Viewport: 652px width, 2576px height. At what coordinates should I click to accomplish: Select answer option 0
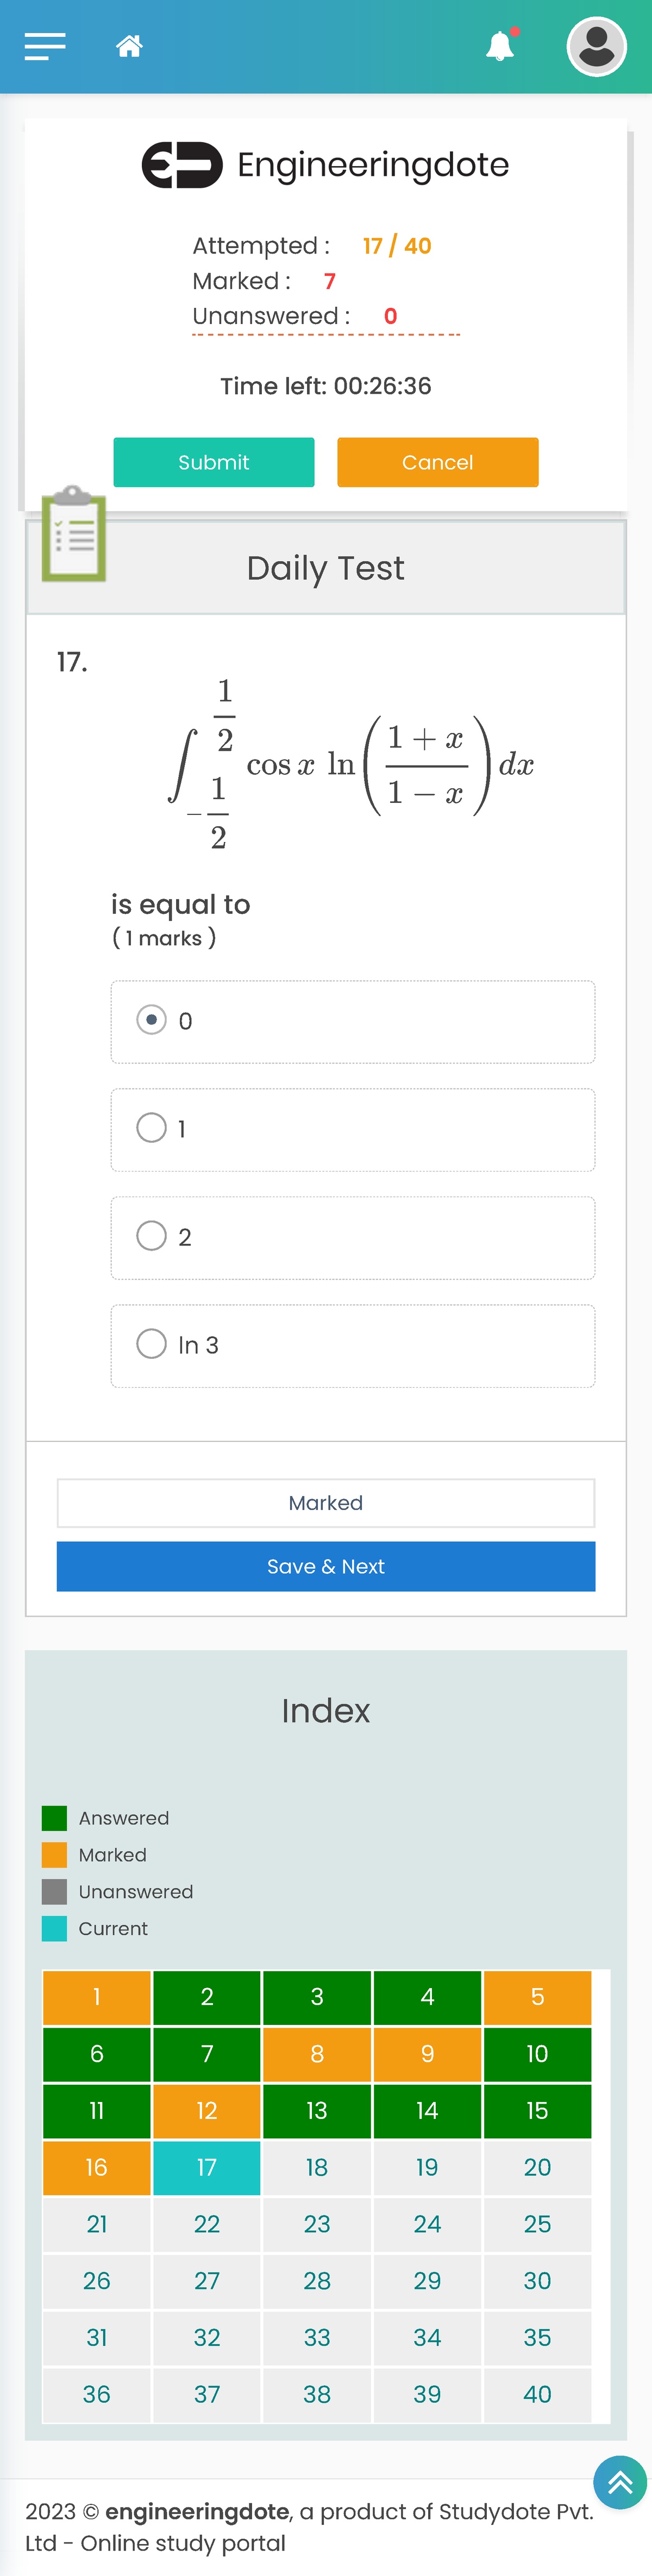click(x=151, y=1020)
